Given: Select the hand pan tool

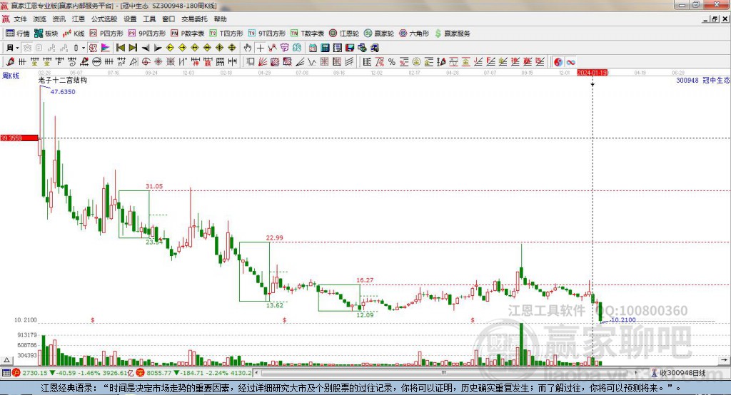Looking at the screenshot, I should 248,48.
